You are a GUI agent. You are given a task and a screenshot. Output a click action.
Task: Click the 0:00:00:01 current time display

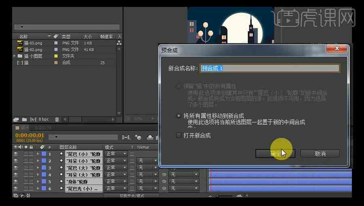30,135
